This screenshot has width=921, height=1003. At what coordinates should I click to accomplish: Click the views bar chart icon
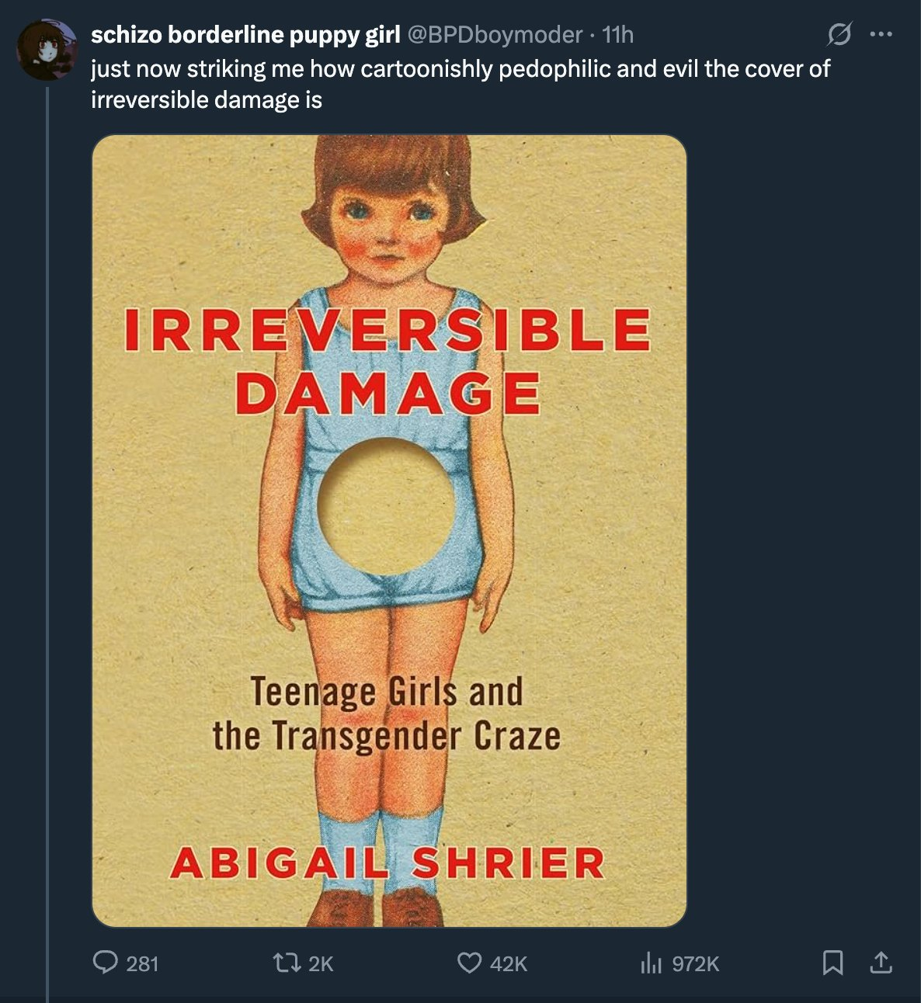pos(650,963)
